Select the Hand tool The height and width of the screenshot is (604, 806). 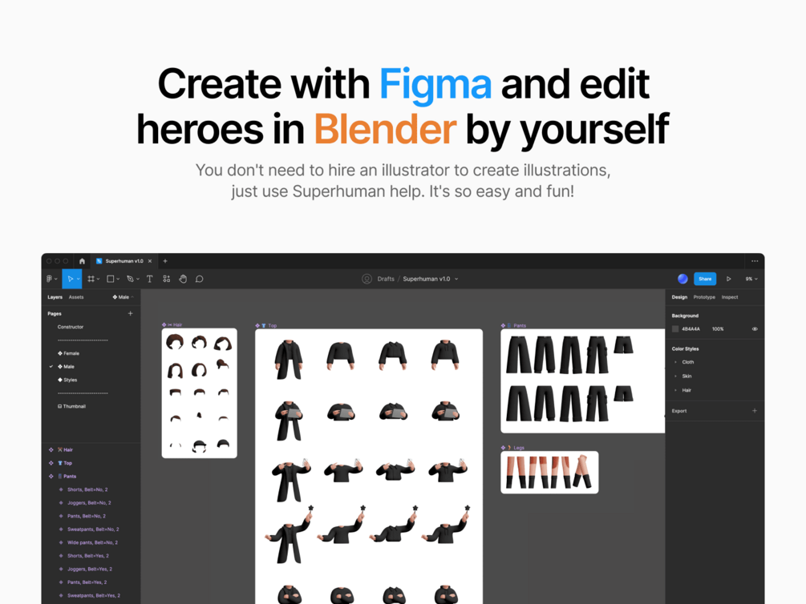click(x=183, y=279)
